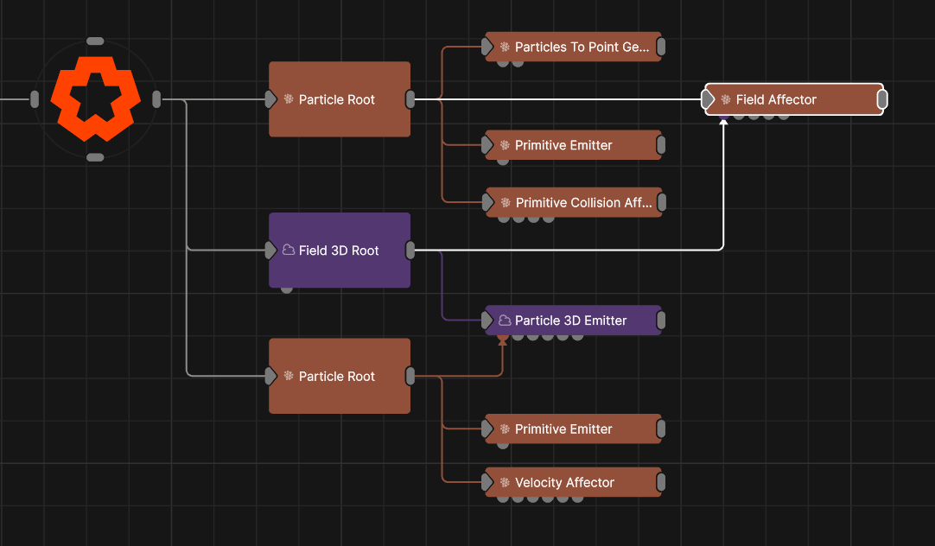Click the output port of Particle 3D Emitter
Viewport: 935px width, 546px height.
point(661,321)
